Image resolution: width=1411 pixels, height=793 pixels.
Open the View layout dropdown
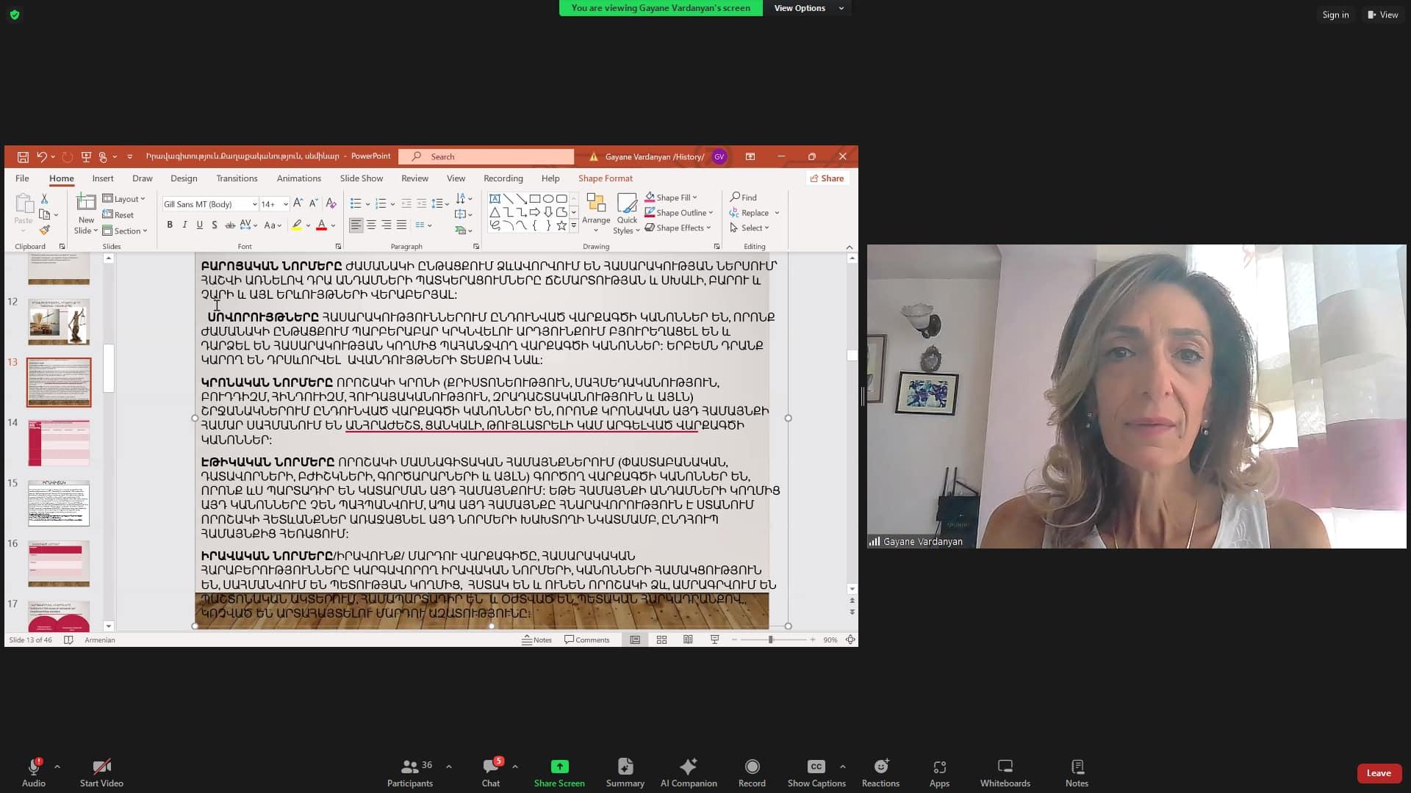pos(1382,15)
